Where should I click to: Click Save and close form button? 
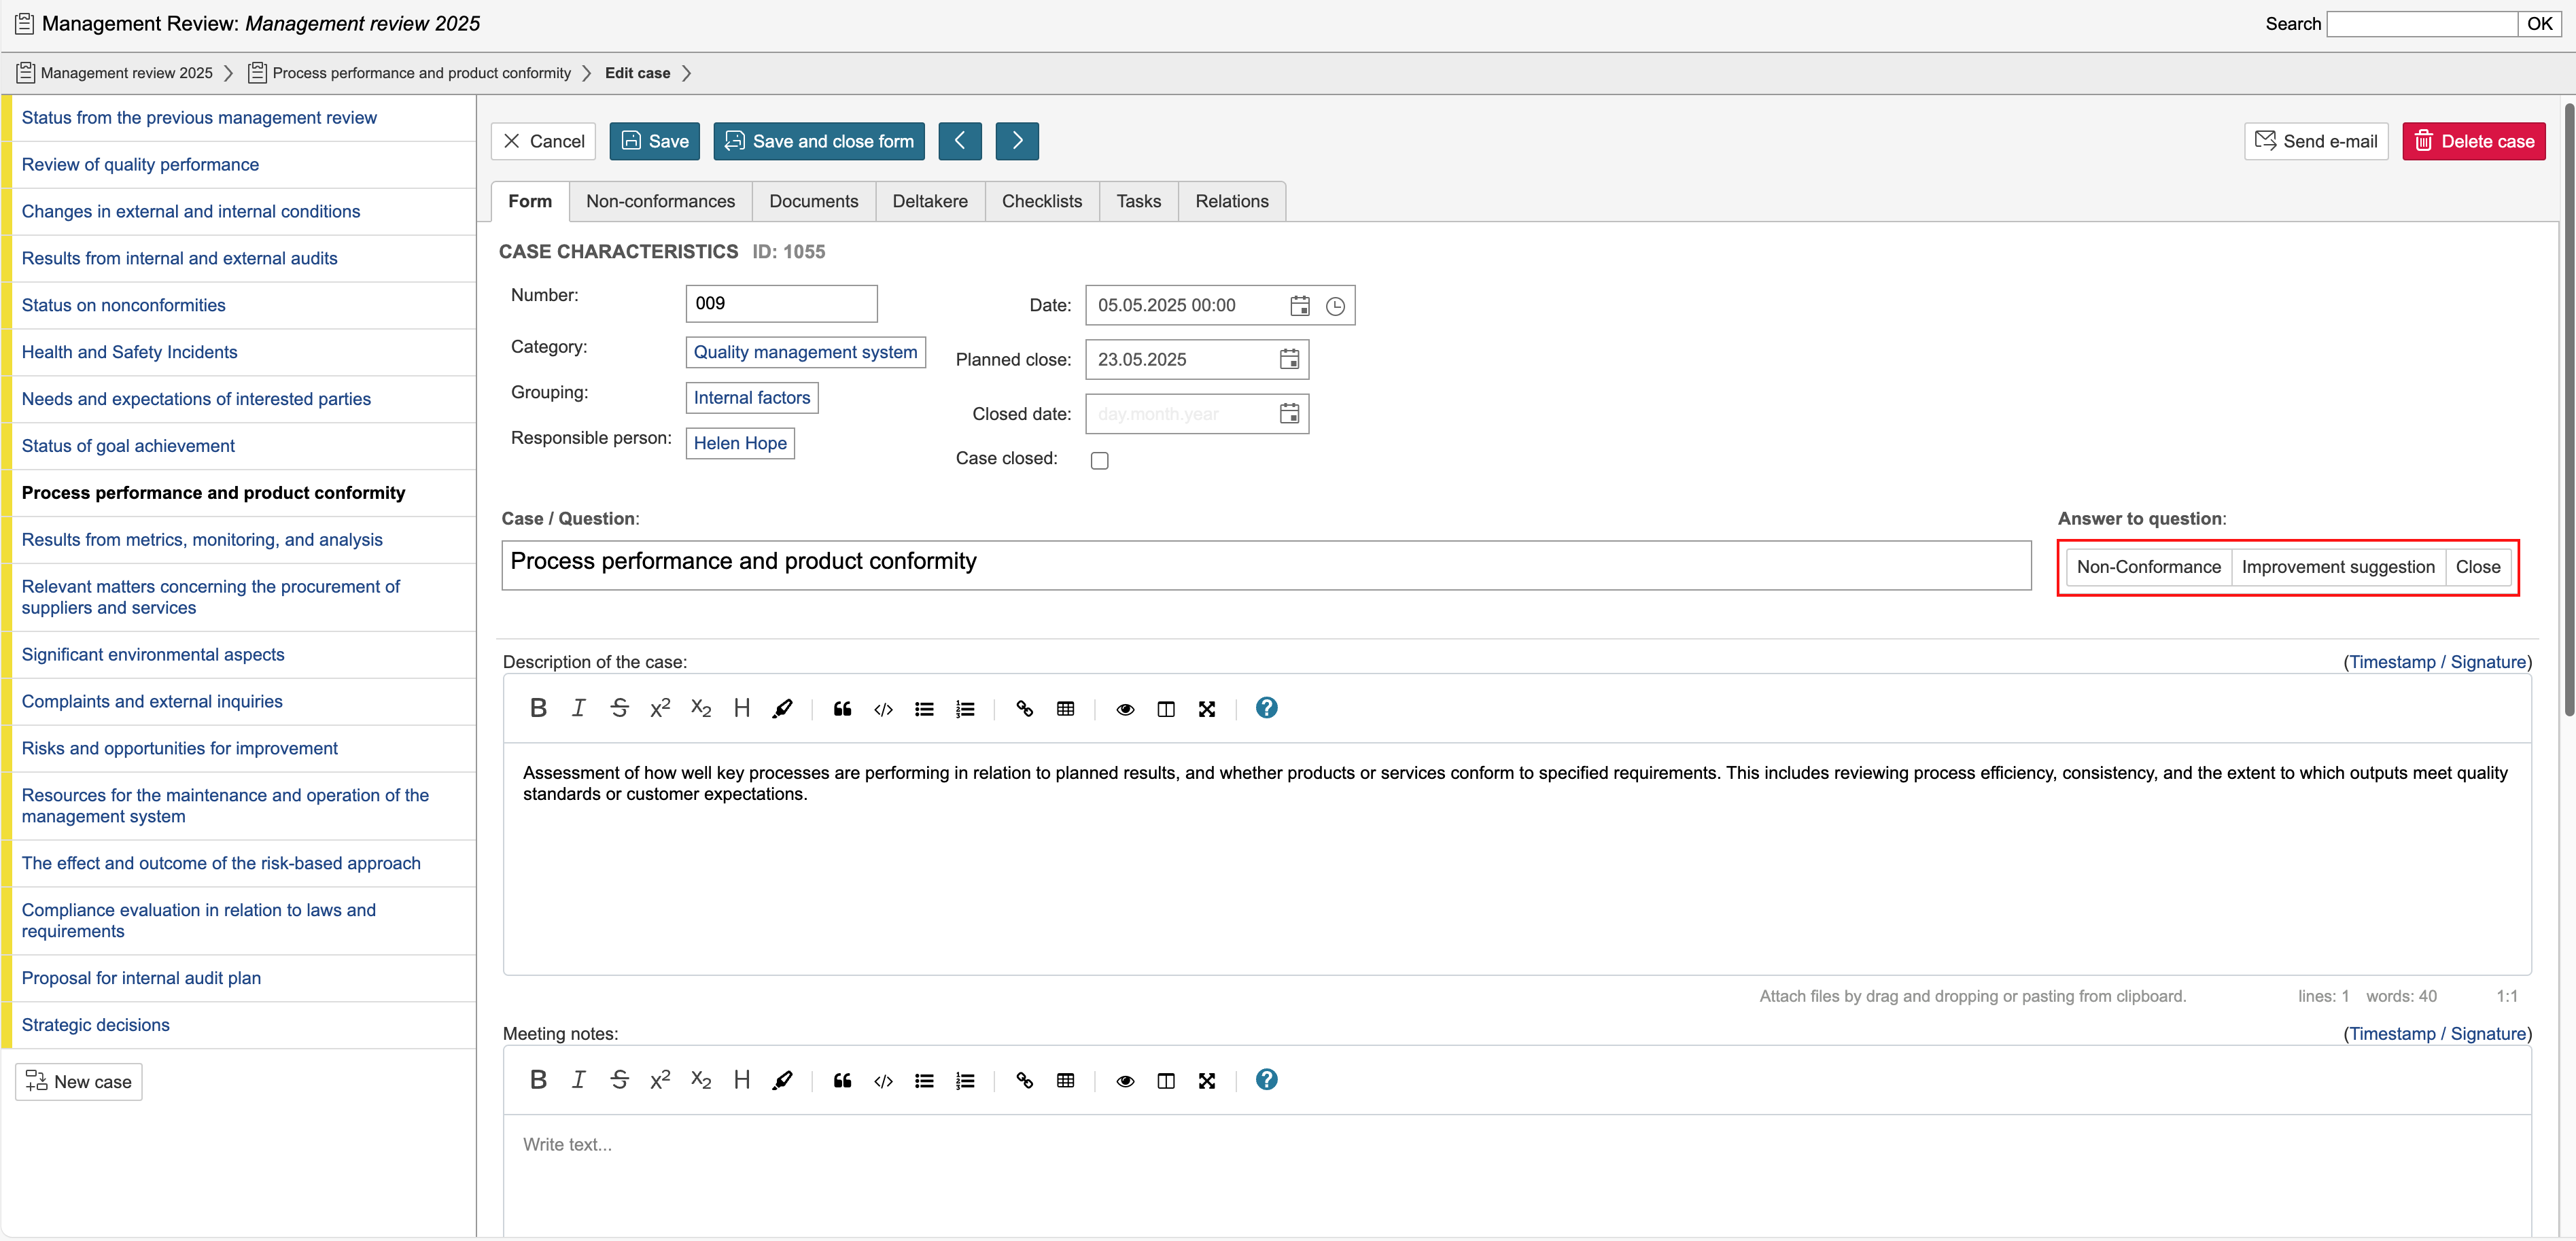818,141
